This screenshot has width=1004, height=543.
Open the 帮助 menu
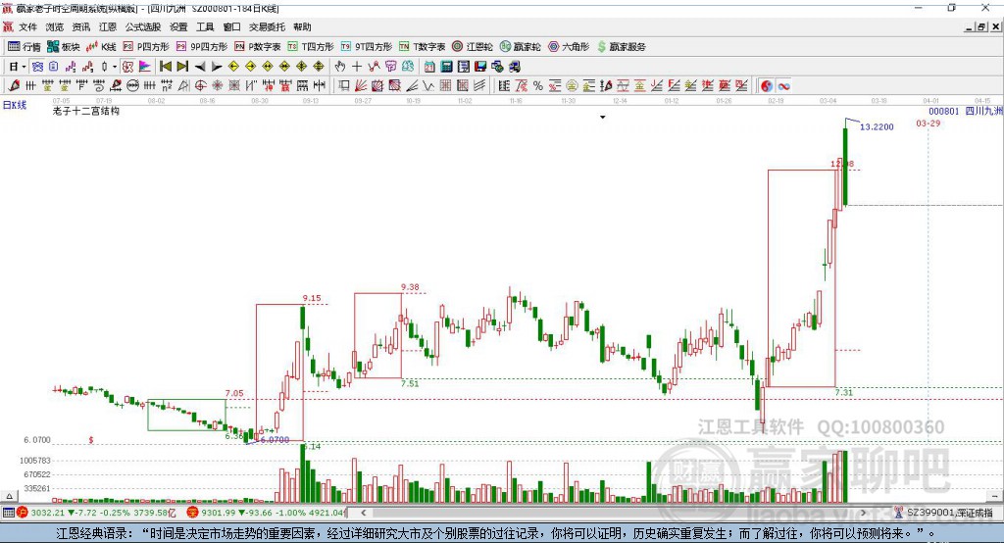(302, 26)
